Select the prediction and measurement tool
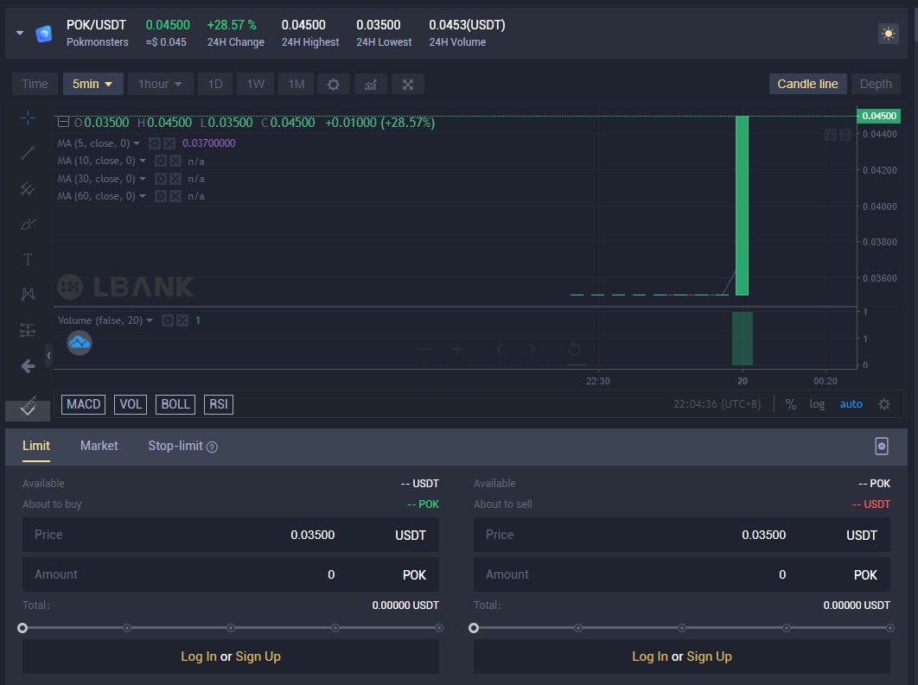Screen dimensions: 918x685 28,330
